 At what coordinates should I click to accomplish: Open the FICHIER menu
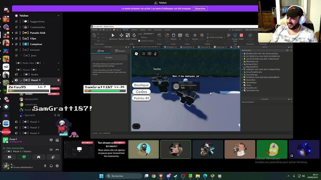point(95,30)
